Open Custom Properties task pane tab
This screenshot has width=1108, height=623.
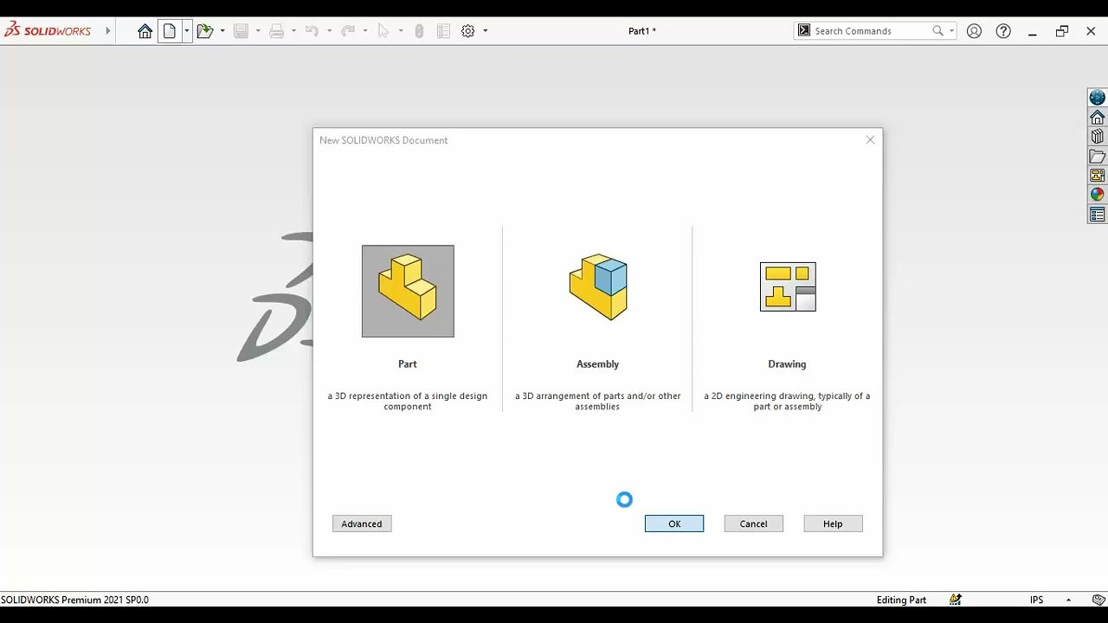click(1098, 215)
